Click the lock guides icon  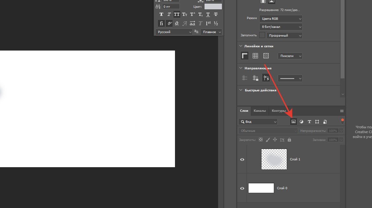255,78
